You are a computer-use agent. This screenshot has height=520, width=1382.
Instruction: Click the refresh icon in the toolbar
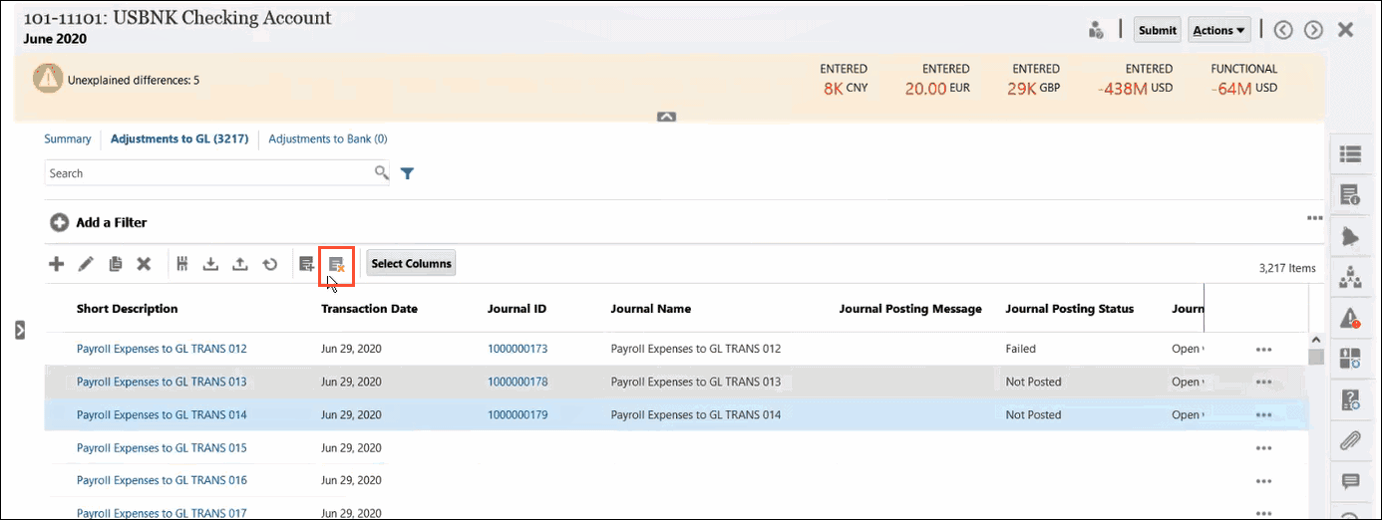click(x=269, y=264)
